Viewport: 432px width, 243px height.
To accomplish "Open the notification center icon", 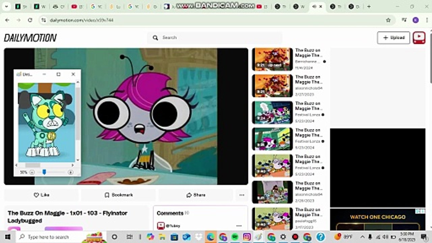I will pyautogui.click(x=424, y=237).
